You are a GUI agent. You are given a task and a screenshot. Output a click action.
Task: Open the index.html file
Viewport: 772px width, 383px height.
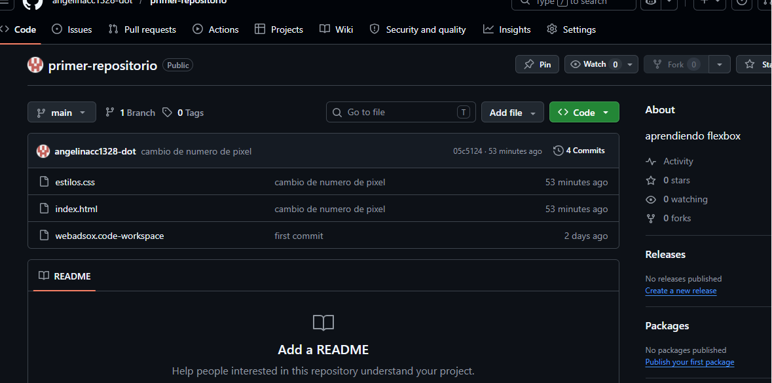click(77, 210)
